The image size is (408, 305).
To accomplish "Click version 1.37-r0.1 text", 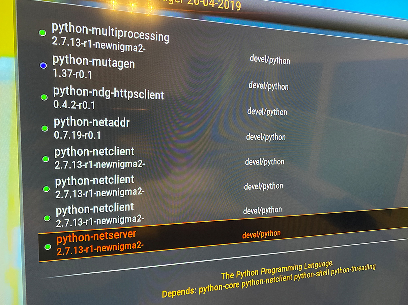I will [x=72, y=74].
